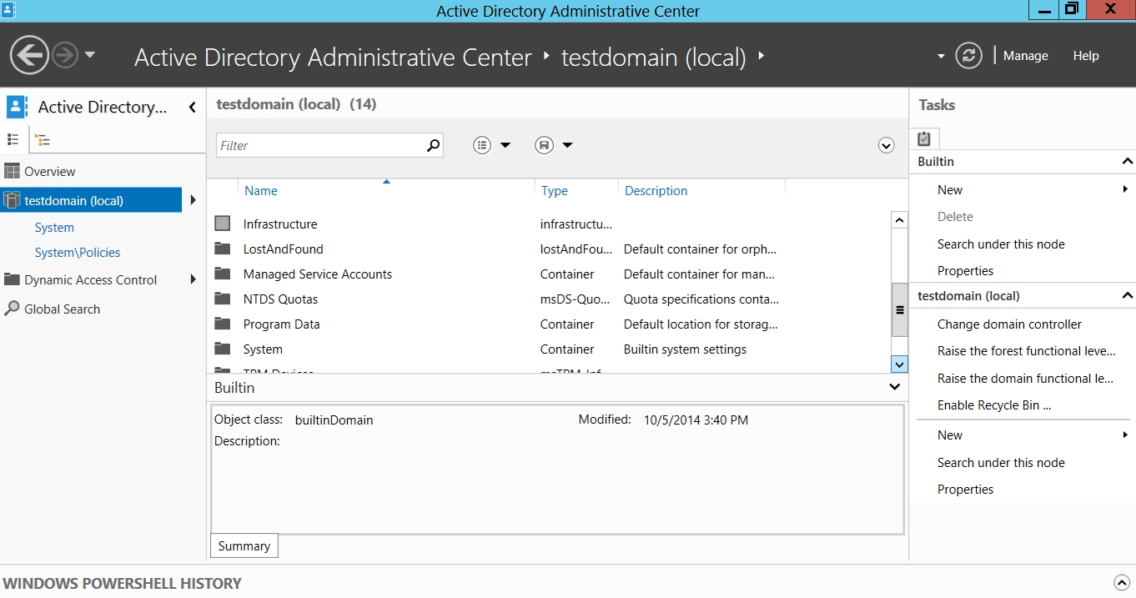Click the Back navigation arrow
Screen dimensions: 1136x598
click(x=30, y=56)
